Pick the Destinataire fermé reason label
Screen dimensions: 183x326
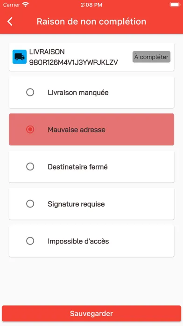pos(77,167)
